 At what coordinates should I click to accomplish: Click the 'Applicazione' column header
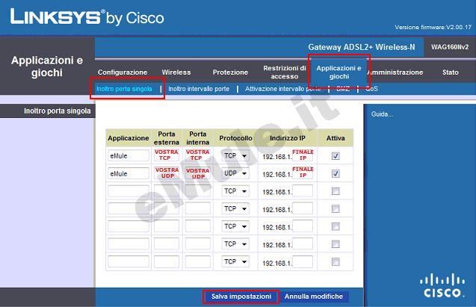[128, 138]
